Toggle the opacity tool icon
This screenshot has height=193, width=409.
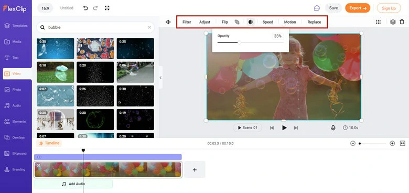pyautogui.click(x=251, y=22)
